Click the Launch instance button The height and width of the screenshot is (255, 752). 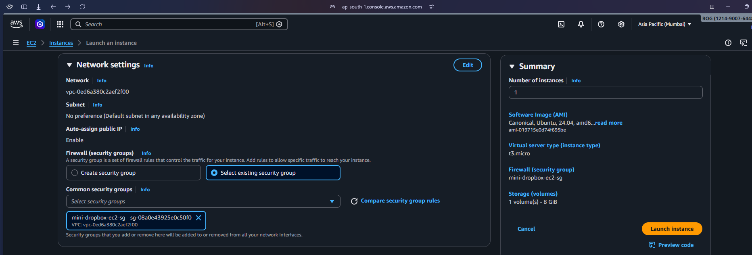coord(672,229)
